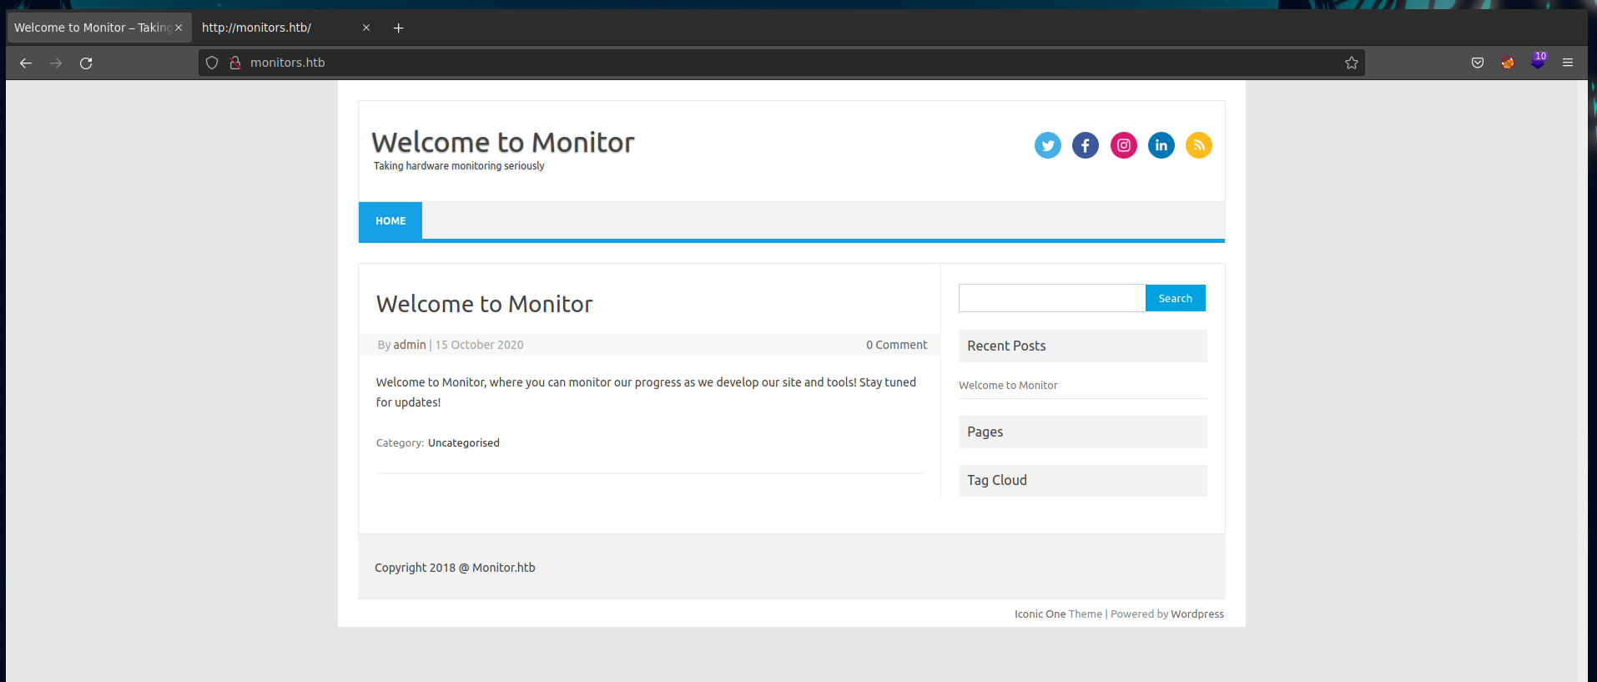1597x682 pixels.
Task: Open the Twitter social icon
Action: coord(1047,145)
